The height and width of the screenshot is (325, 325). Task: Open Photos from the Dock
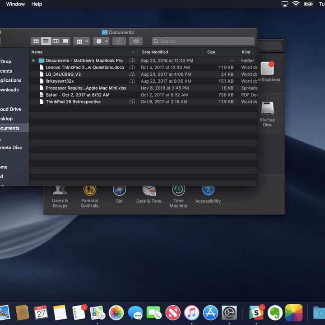click(x=116, y=312)
